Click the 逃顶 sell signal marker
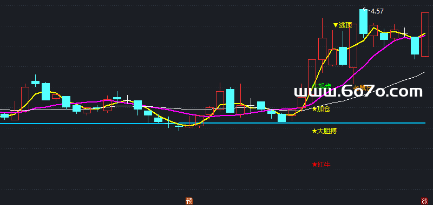The width and height of the screenshot is (433, 205). click(x=343, y=25)
